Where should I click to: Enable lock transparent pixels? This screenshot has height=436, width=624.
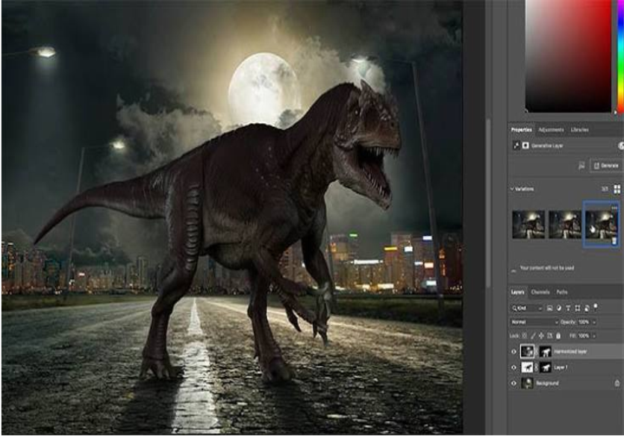click(524, 336)
